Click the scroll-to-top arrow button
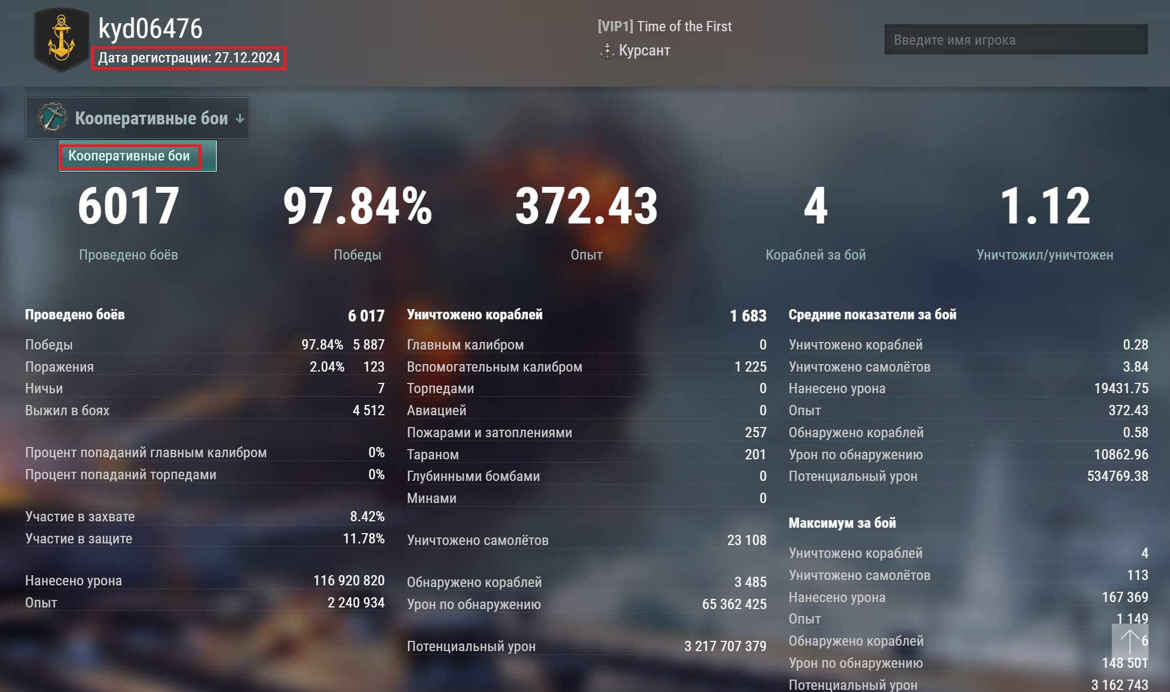1170x692 pixels. [x=1130, y=642]
